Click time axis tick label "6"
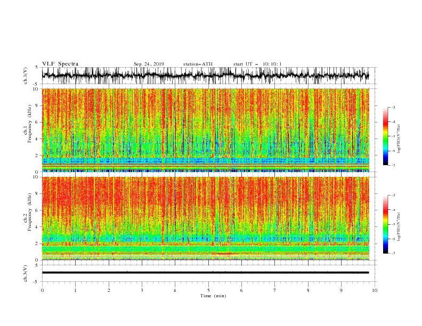 coord(241,290)
